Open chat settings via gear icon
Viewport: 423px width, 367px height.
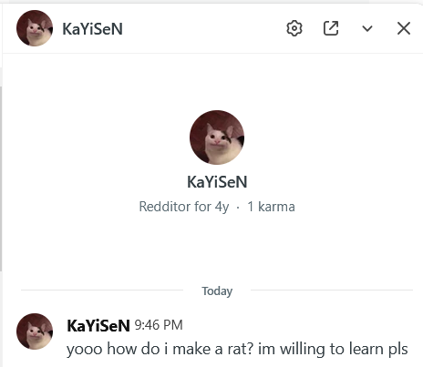(x=294, y=28)
